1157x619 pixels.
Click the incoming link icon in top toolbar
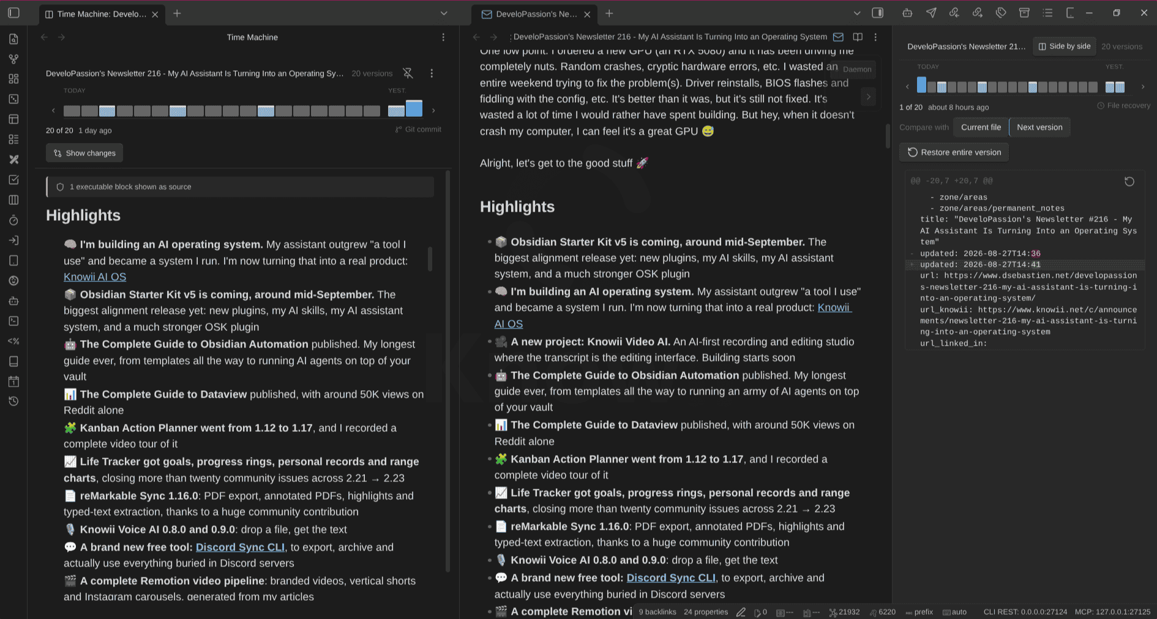point(954,13)
